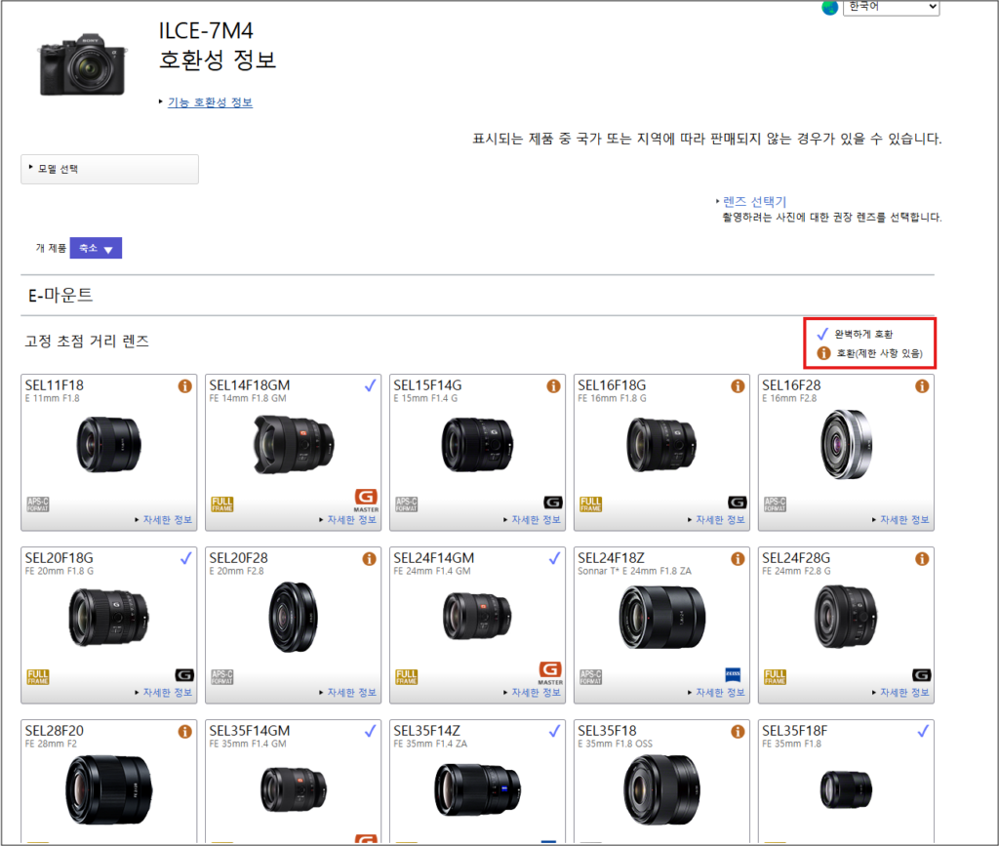
Task: Click the 'ILCE-7M4' page title
Action: tap(206, 30)
